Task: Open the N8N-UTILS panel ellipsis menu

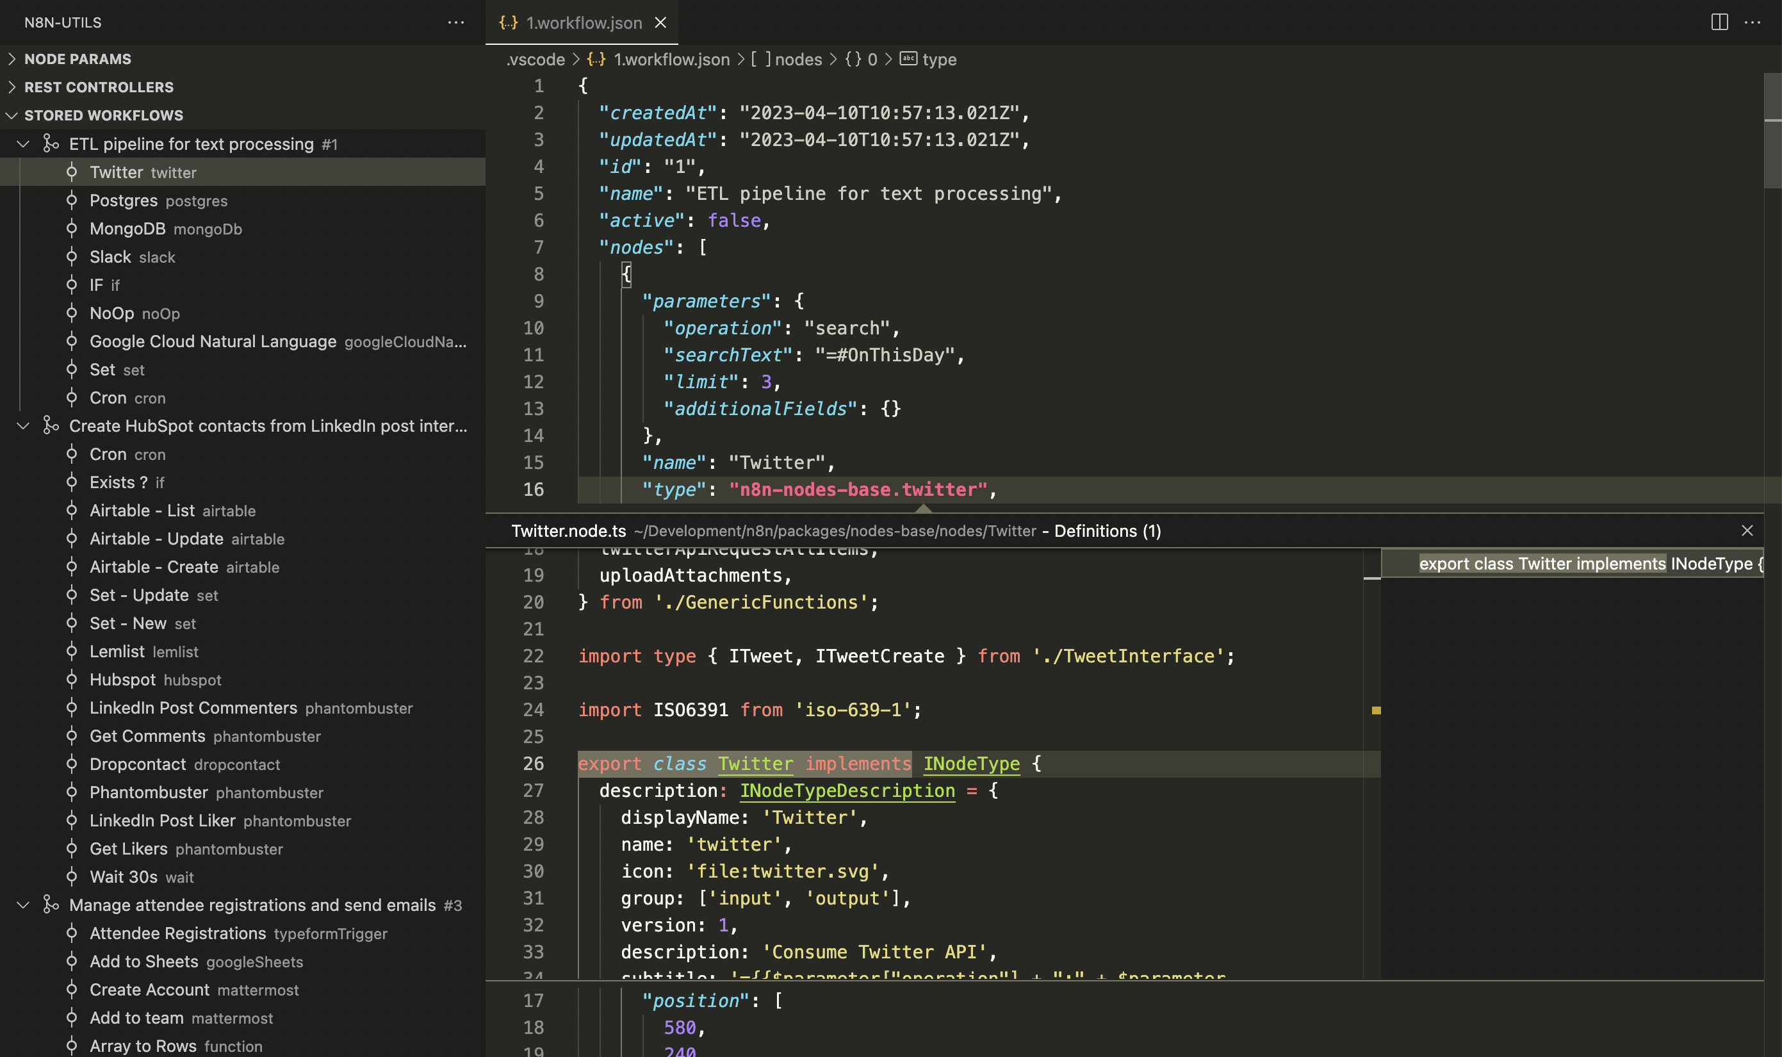Action: coord(456,22)
